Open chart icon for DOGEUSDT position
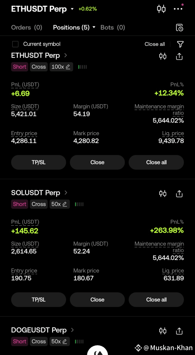Viewport: 195px width, 355px height. coord(163,331)
